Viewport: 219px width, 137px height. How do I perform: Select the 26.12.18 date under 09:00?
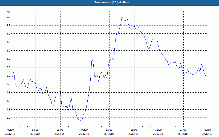[84, 134]
